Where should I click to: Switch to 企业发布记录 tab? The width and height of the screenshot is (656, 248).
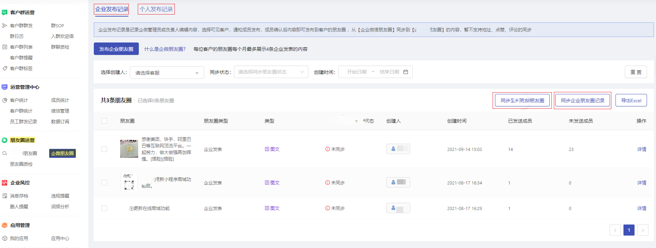tap(111, 9)
